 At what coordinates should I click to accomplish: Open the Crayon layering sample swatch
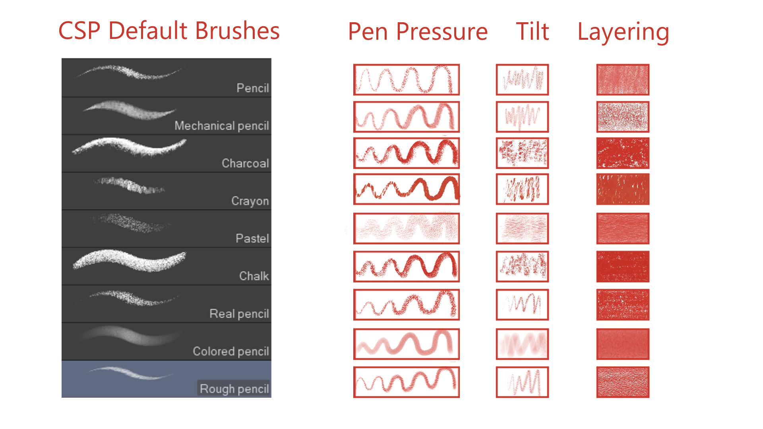point(623,189)
